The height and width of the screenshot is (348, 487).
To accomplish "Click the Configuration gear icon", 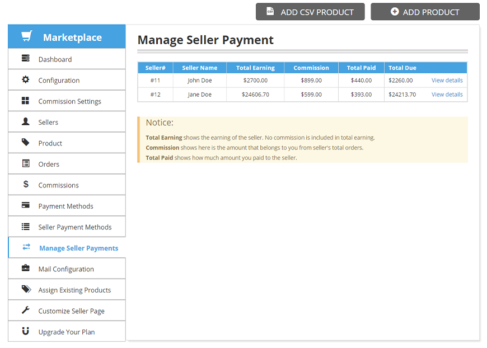I will (x=25, y=79).
